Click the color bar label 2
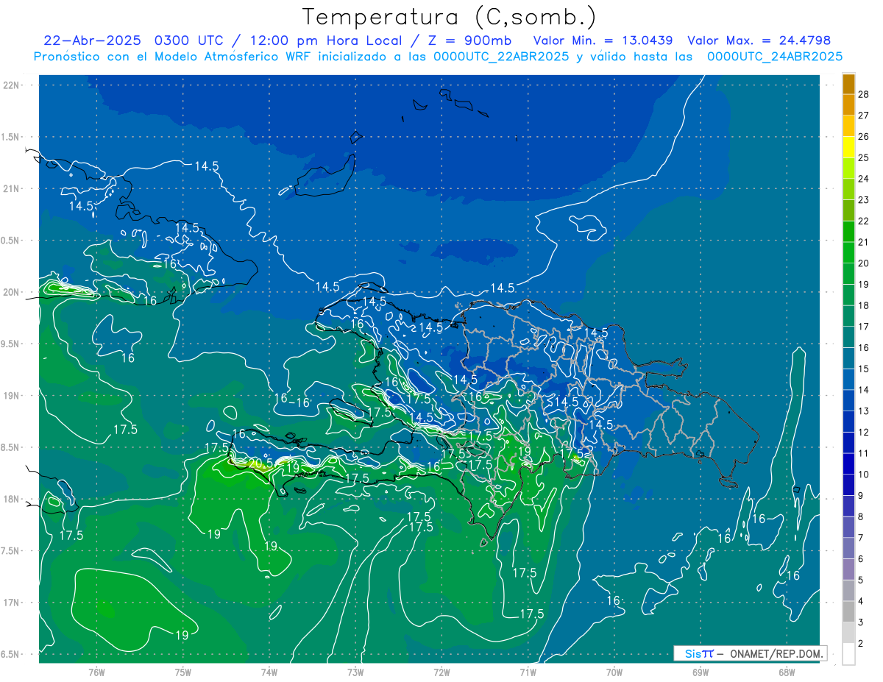Screen dimensions: 883x682 click(x=862, y=644)
